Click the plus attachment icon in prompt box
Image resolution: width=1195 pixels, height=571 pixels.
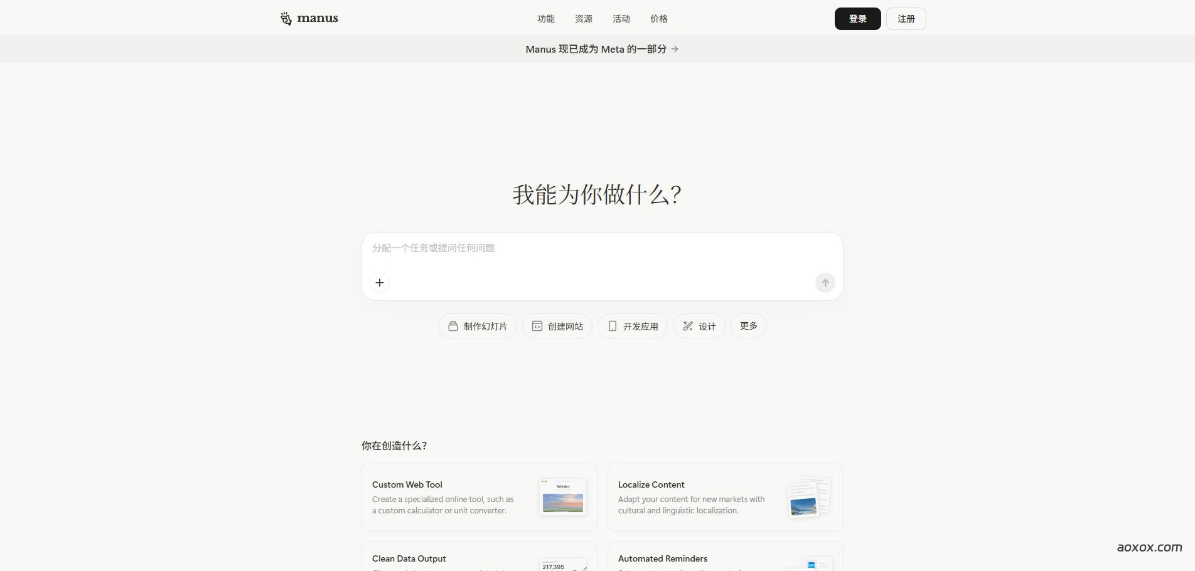point(380,283)
